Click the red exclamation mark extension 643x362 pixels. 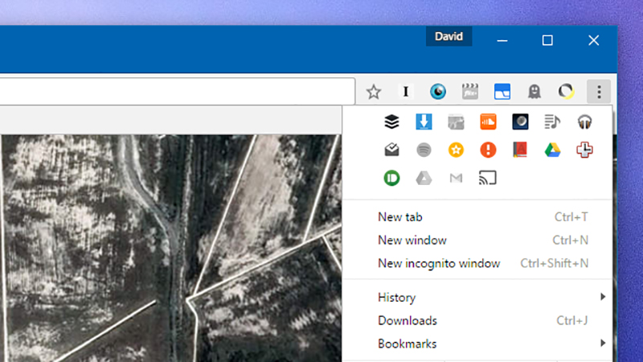[x=488, y=150]
